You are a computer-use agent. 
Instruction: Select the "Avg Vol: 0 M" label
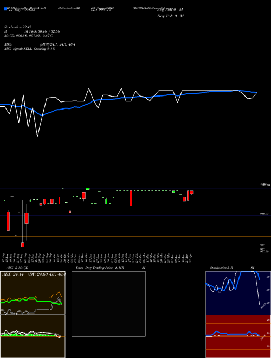[x=170, y=10]
